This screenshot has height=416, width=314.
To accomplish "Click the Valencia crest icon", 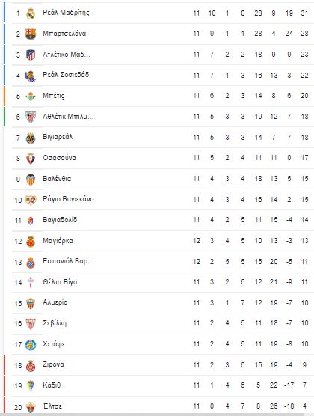I will pyautogui.click(x=31, y=180).
